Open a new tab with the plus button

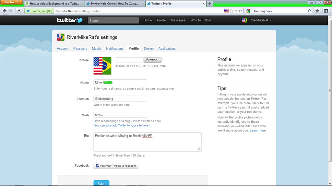(210, 4)
